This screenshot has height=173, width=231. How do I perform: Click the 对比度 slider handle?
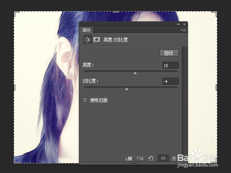(x=127, y=89)
